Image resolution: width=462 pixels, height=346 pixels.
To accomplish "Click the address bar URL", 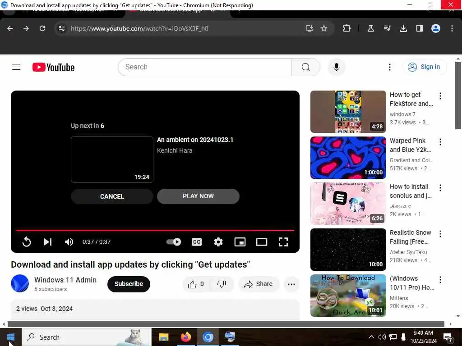I will tap(139, 28).
